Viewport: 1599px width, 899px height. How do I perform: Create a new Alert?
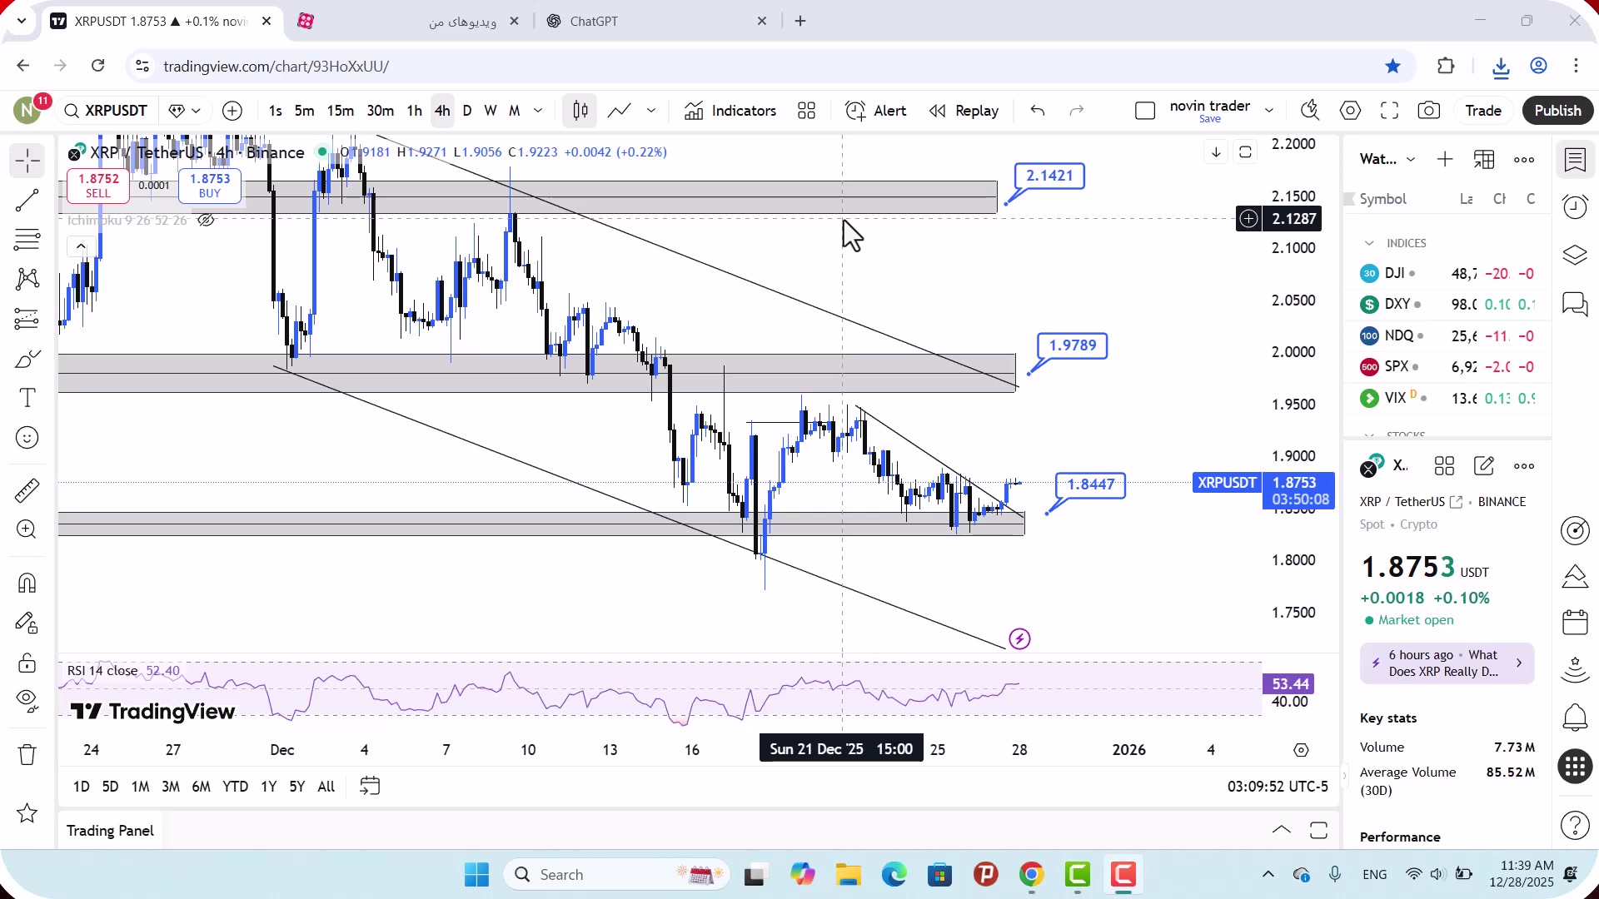pyautogui.click(x=876, y=111)
